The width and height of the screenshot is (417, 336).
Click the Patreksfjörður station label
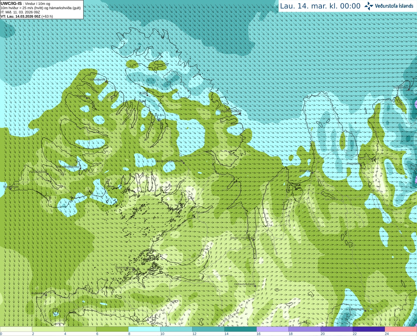[38, 172]
